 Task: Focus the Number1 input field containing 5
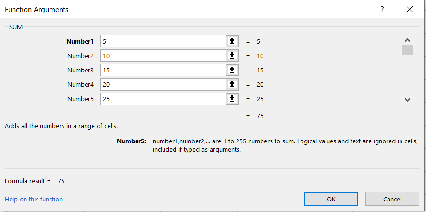[163, 41]
